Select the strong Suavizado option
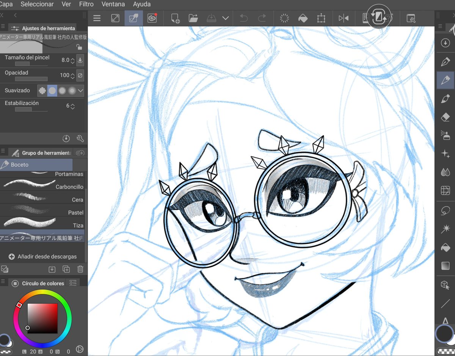 click(x=72, y=91)
